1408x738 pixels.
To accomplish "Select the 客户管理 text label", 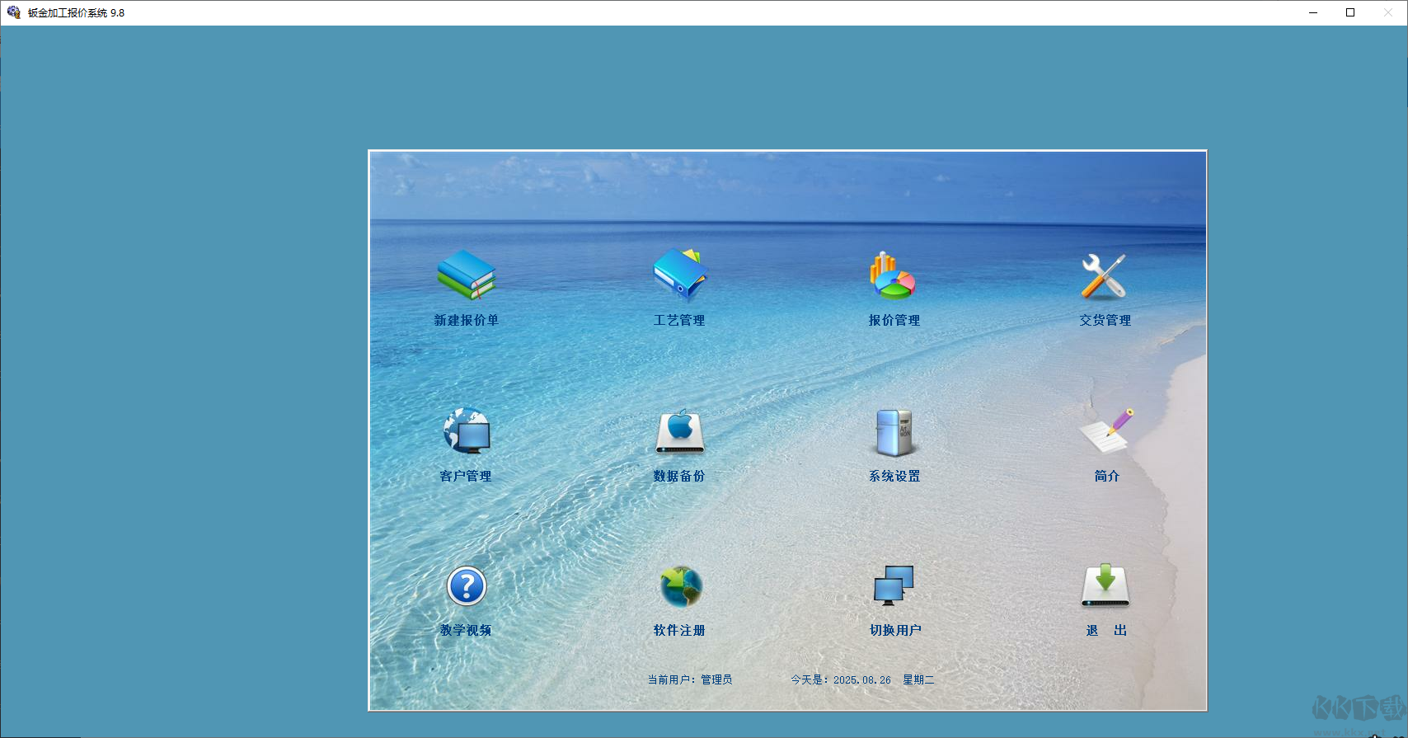I will click(466, 477).
